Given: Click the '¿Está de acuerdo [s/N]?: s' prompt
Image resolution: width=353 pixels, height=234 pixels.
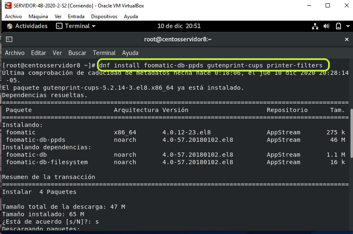Looking at the screenshot, I should click(51, 222).
